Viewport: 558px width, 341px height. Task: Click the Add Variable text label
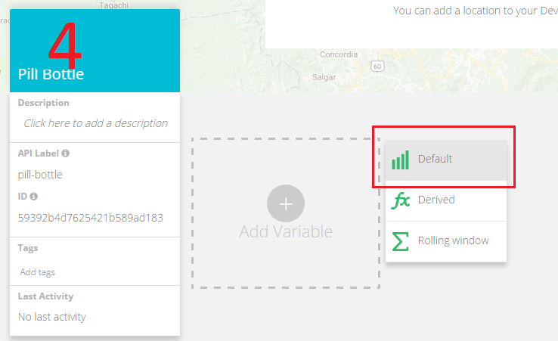pyautogui.click(x=286, y=231)
